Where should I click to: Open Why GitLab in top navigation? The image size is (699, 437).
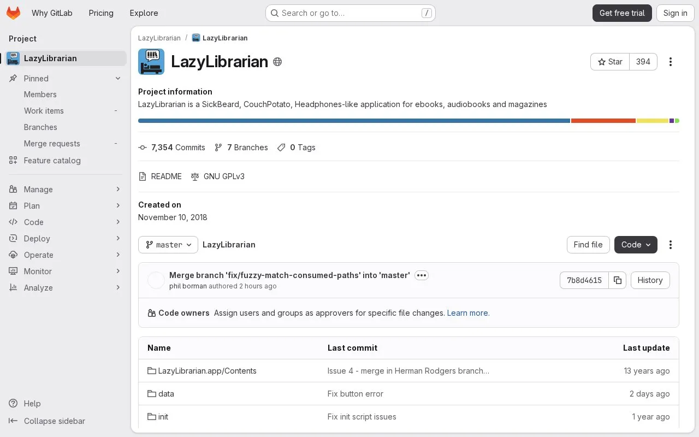point(52,13)
